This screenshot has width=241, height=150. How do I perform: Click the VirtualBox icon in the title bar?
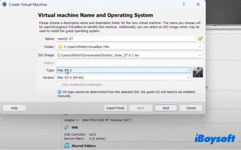pyautogui.click(x=4, y=5)
